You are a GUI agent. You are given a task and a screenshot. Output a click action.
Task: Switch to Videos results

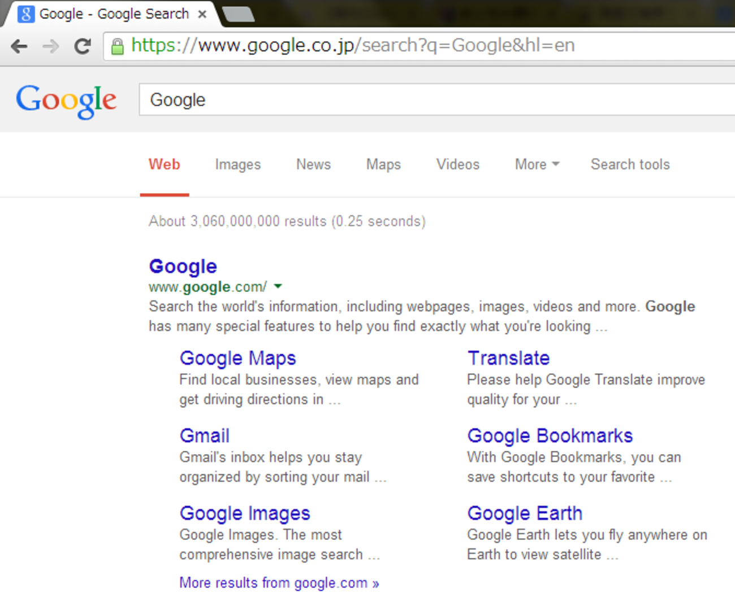point(458,164)
